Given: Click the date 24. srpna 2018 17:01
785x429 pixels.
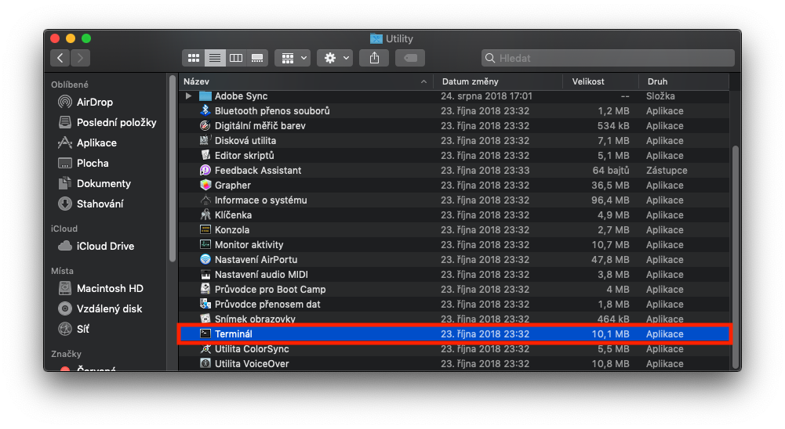Looking at the screenshot, I should [486, 96].
